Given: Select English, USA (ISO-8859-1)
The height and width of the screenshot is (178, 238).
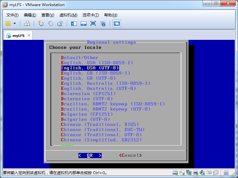Looking at the screenshot, I should [97, 63].
